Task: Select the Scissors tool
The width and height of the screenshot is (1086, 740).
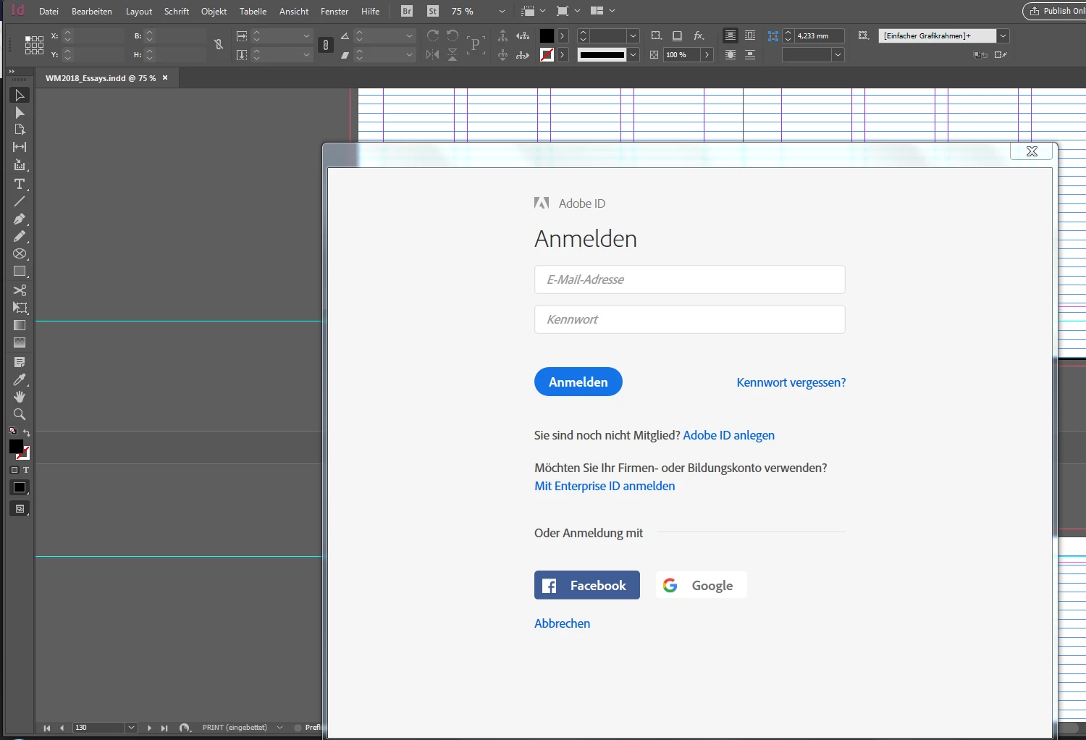Action: 20,290
